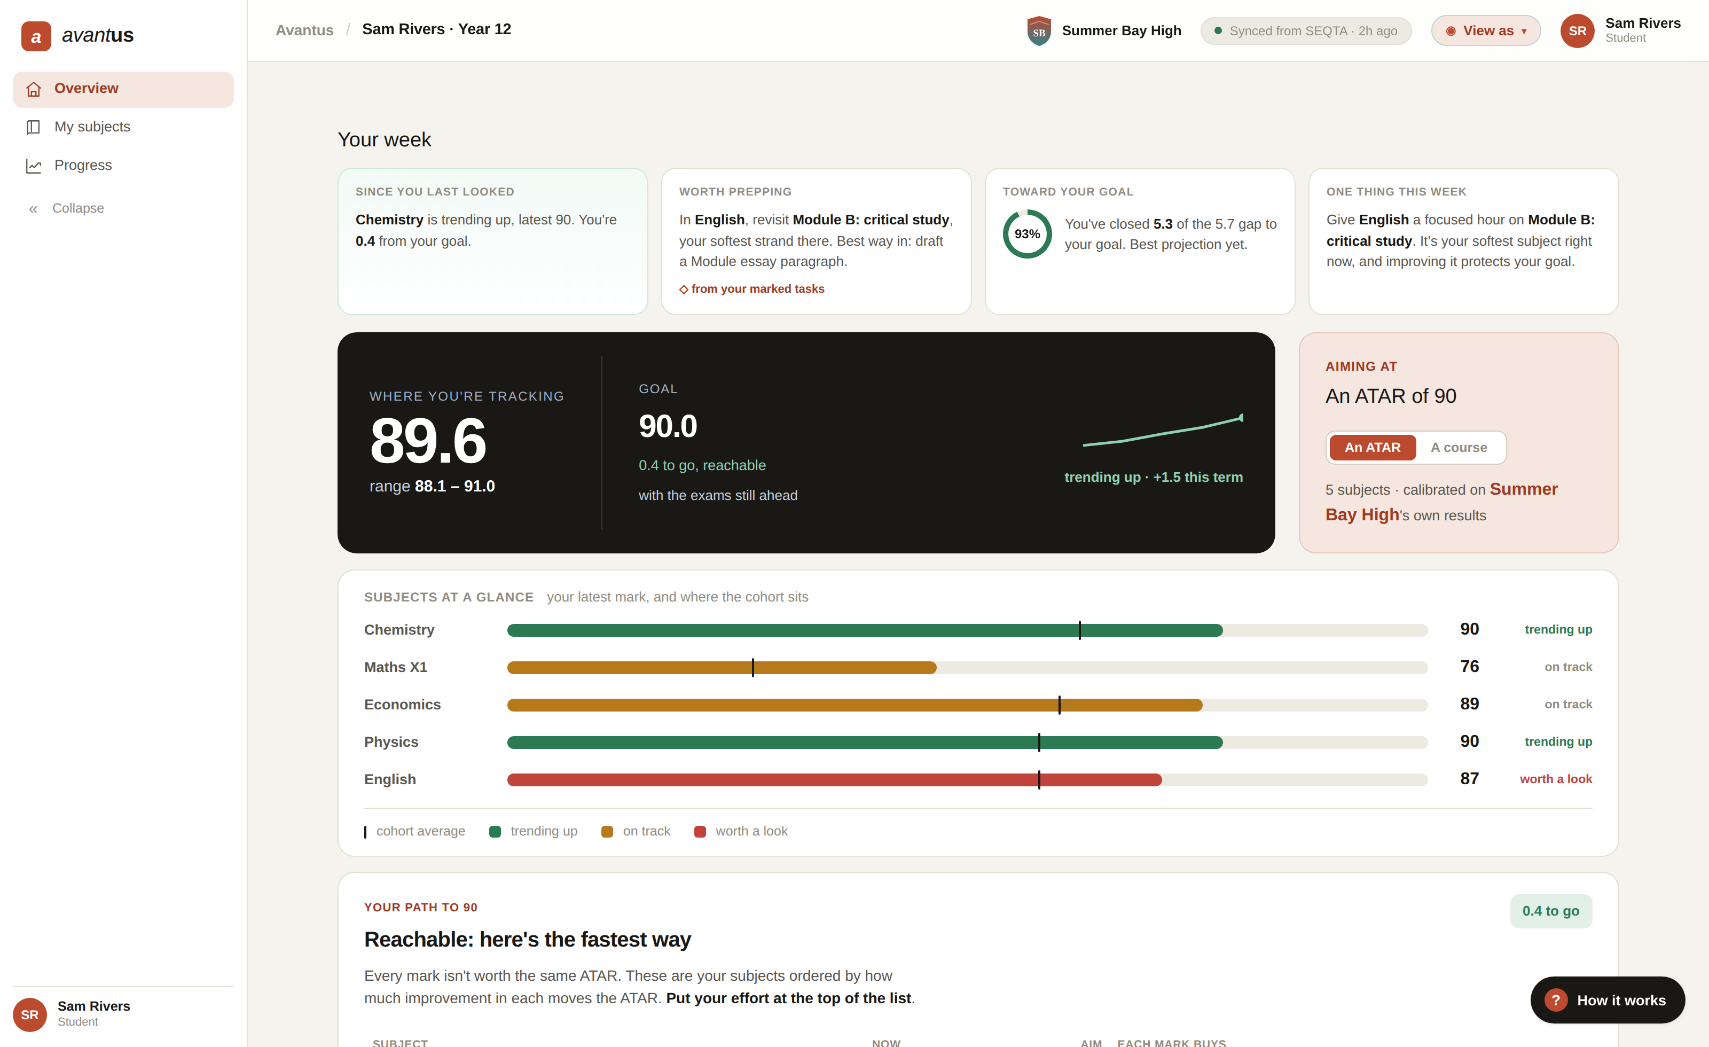The height and width of the screenshot is (1047, 1709).
Task: Click the Physics subject label
Action: pyautogui.click(x=391, y=741)
